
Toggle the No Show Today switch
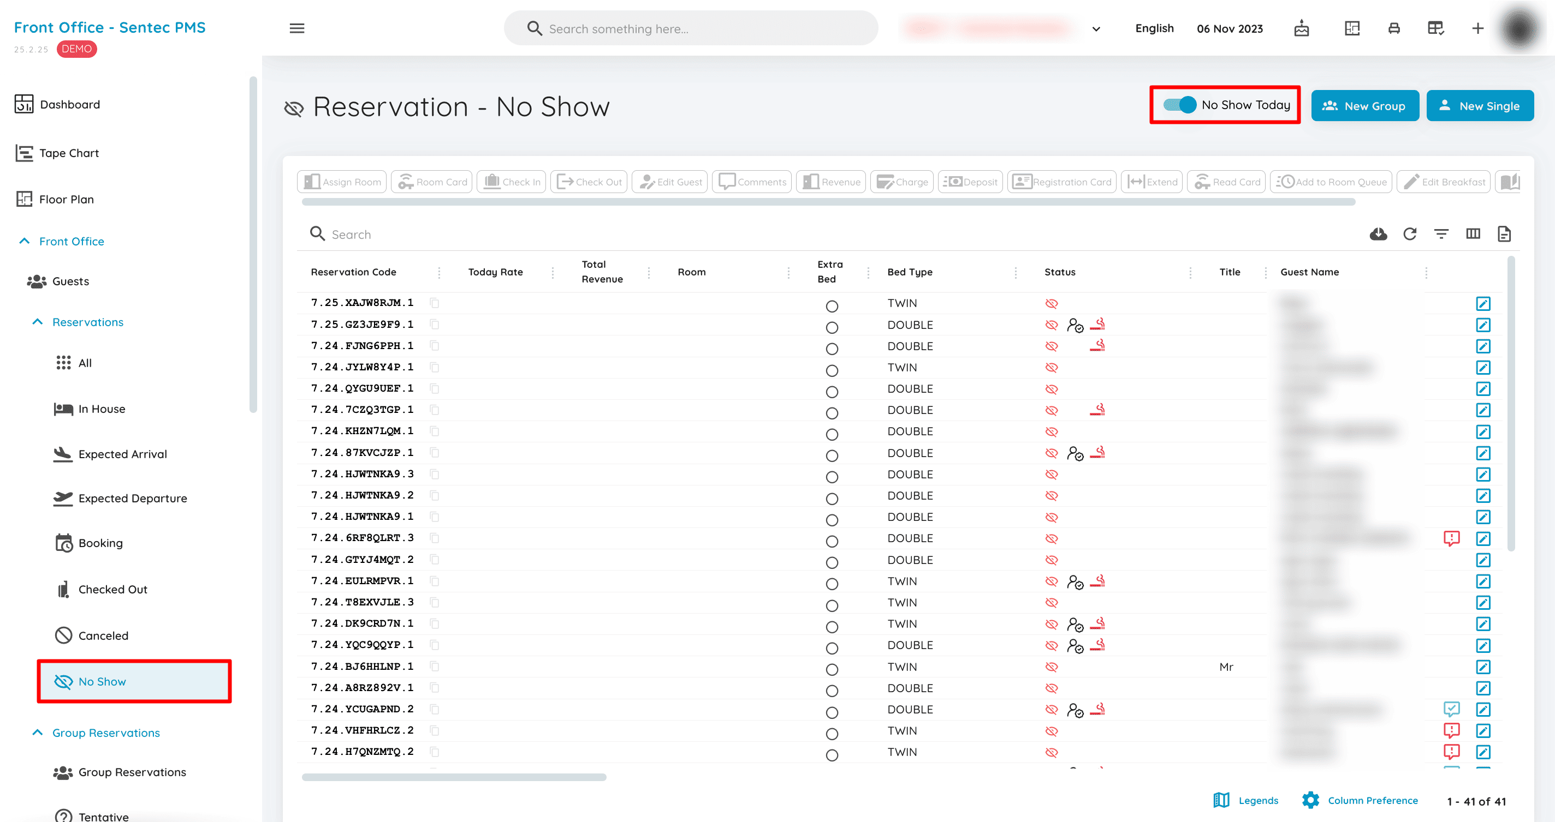[x=1179, y=105]
